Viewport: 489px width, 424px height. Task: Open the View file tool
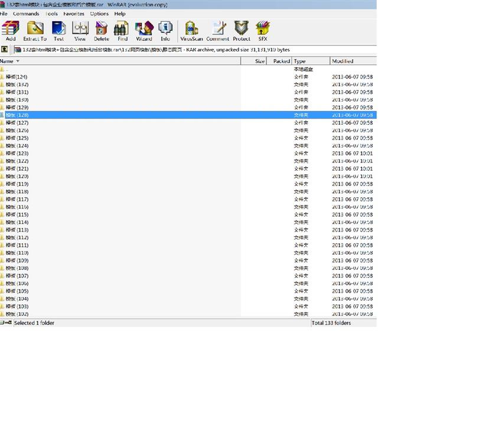point(80,31)
